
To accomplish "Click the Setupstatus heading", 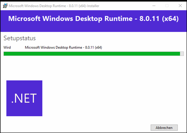I will pyautogui.click(x=20, y=38).
